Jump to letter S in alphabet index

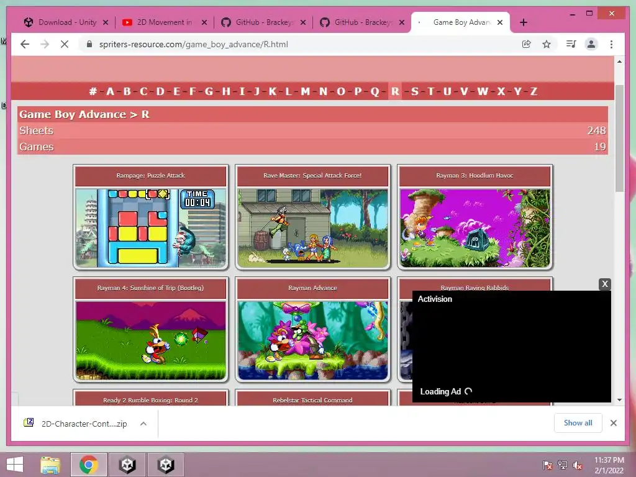click(x=414, y=91)
